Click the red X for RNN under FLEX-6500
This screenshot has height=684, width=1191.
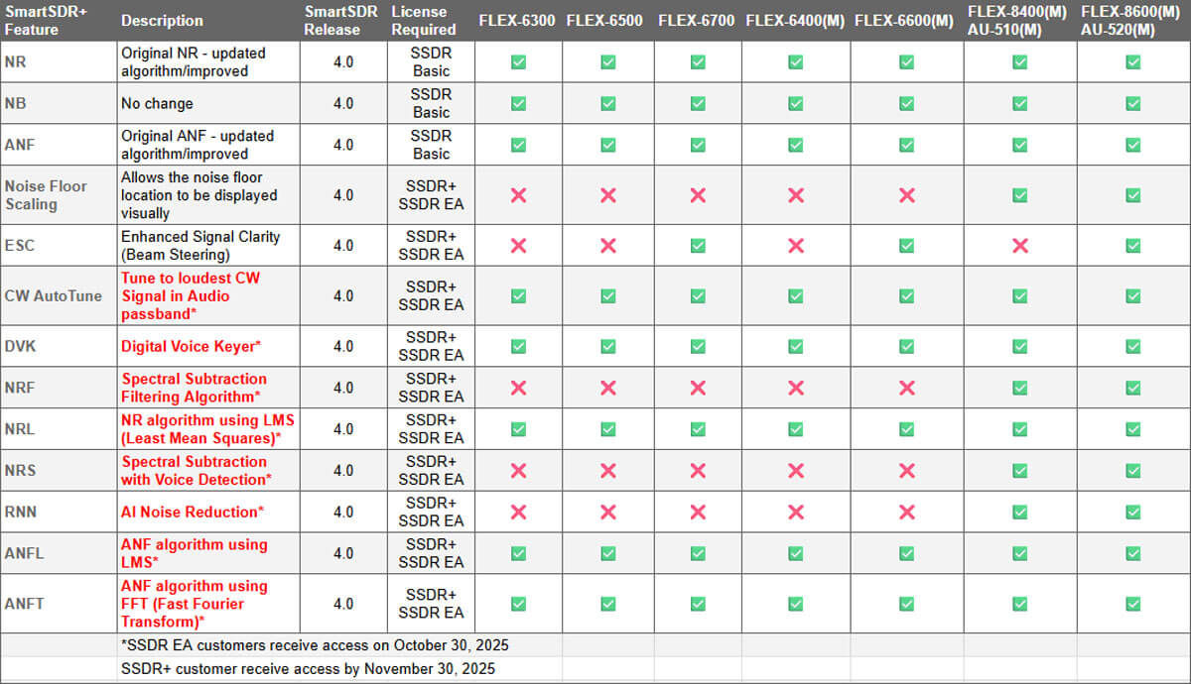(x=608, y=512)
